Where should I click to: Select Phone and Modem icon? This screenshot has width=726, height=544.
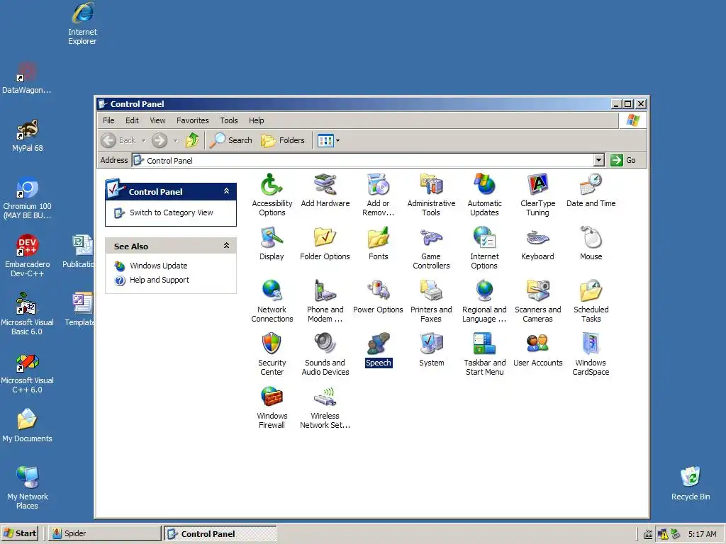325,290
